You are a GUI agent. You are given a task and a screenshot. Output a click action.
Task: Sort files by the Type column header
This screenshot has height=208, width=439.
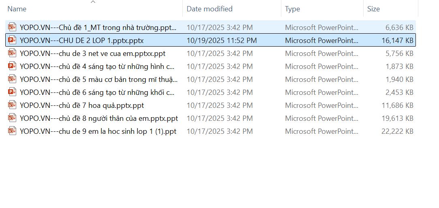point(292,9)
